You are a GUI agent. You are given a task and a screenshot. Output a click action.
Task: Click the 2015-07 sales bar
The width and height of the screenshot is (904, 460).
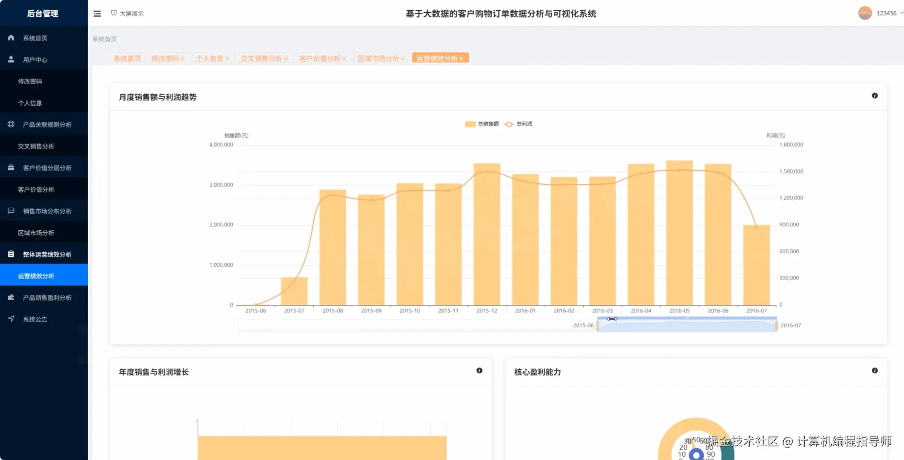(294, 291)
